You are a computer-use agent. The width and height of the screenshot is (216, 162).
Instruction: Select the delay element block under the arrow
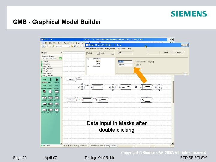click(x=146, y=87)
